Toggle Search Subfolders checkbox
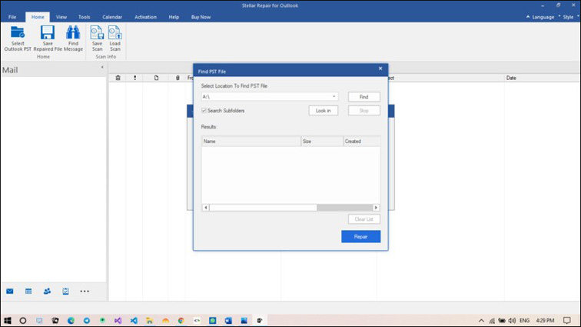 pos(204,111)
